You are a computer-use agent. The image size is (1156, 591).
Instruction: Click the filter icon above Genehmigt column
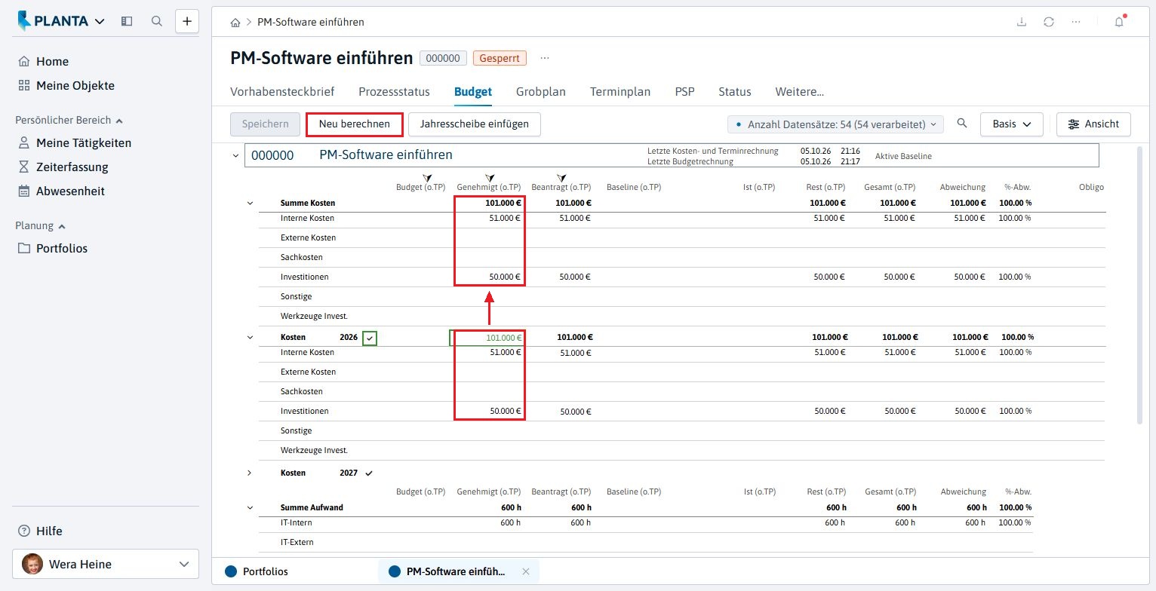[490, 177]
